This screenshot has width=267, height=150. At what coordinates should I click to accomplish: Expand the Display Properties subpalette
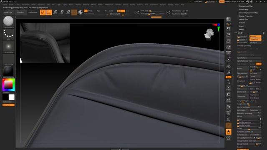pyautogui.click(x=246, y=16)
